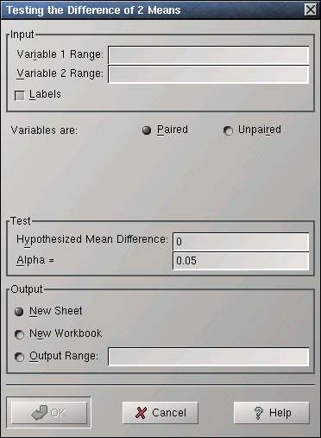The height and width of the screenshot is (438, 321).
Task: Enable the Labels checkbox
Action: pos(20,96)
